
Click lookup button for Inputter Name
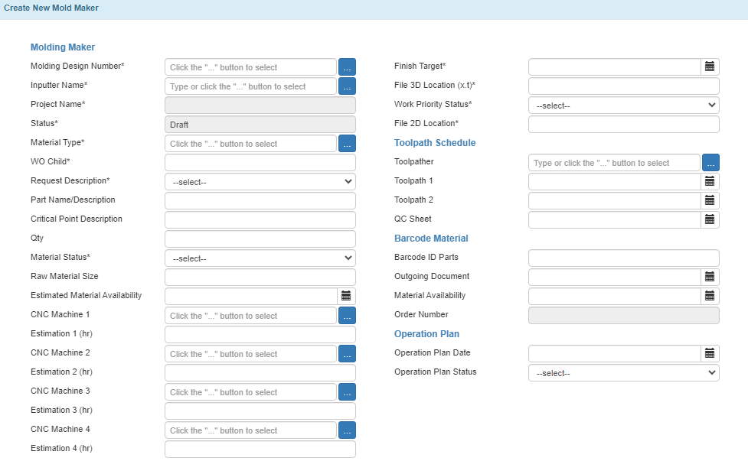click(x=348, y=86)
